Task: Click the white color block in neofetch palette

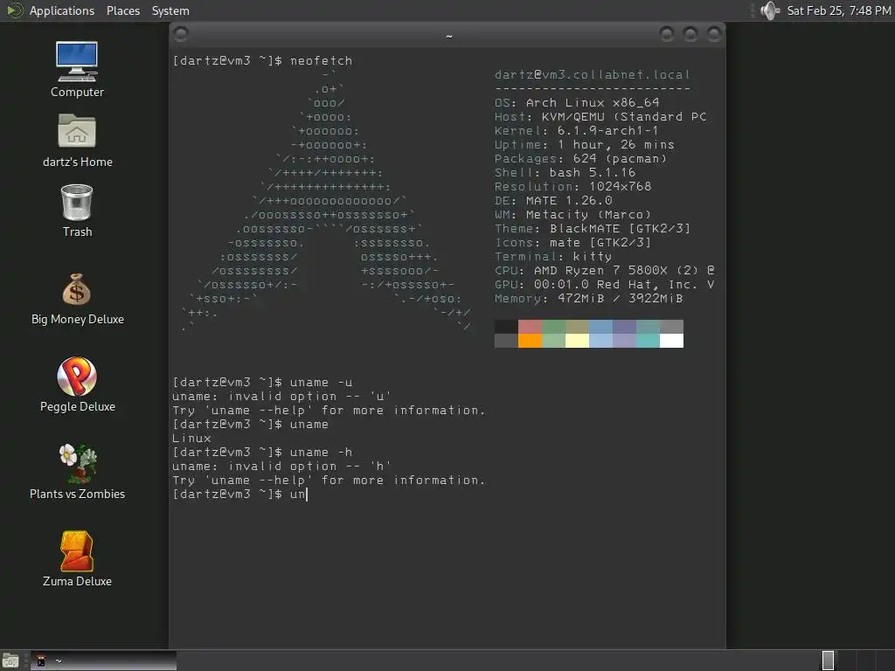Action: pyautogui.click(x=671, y=341)
